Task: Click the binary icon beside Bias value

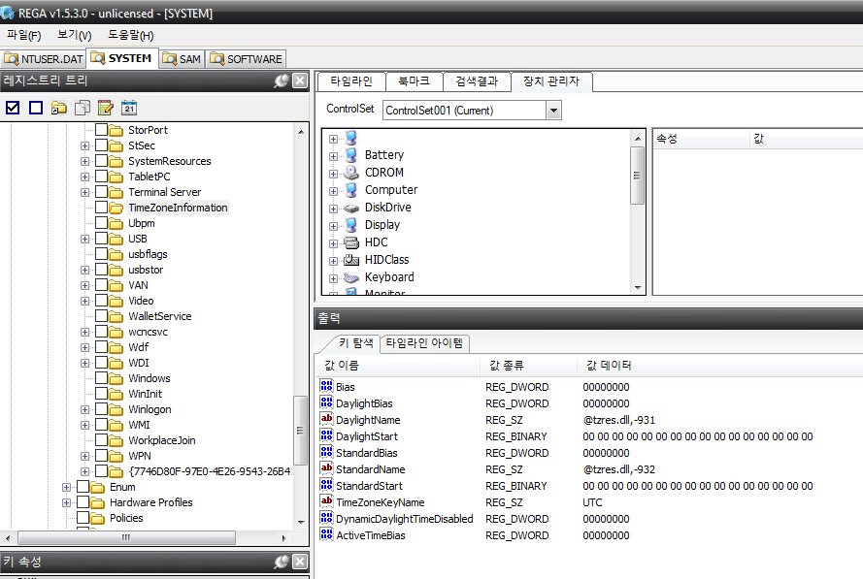Action: (326, 386)
